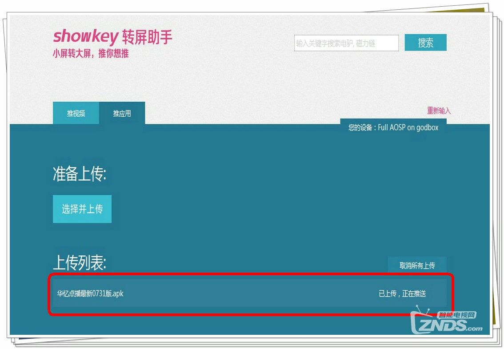Click the 取消所有上传 button

click(417, 266)
